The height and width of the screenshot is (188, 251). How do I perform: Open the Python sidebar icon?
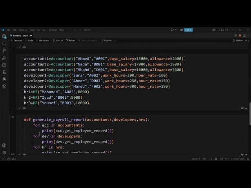[x=4, y=86]
